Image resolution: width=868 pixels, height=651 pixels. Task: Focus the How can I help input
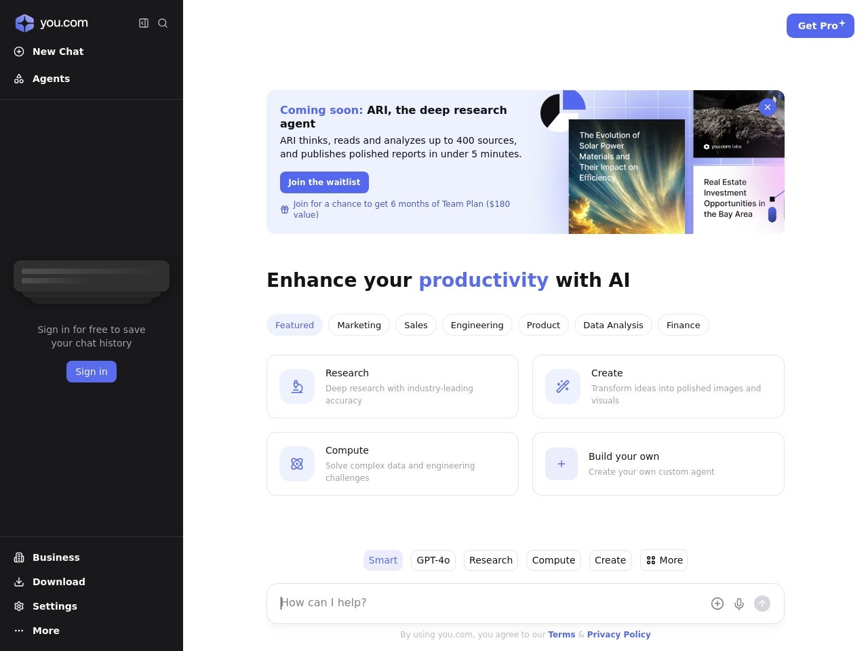(488, 603)
